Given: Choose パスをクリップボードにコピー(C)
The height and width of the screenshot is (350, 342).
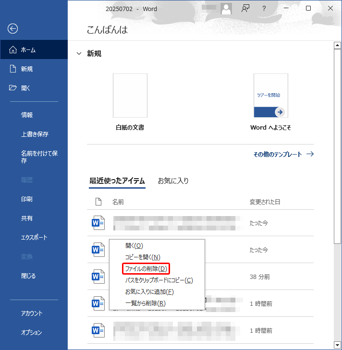Looking at the screenshot, I should click(157, 280).
